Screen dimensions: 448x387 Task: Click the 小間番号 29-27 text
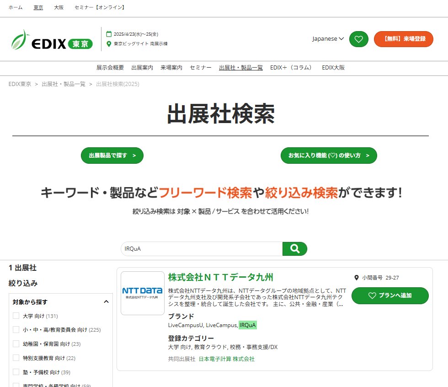coord(380,278)
